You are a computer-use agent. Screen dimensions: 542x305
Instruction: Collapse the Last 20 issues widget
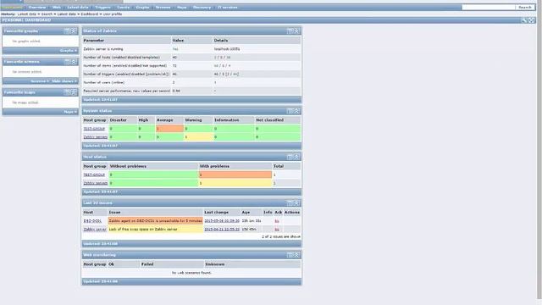(296, 203)
